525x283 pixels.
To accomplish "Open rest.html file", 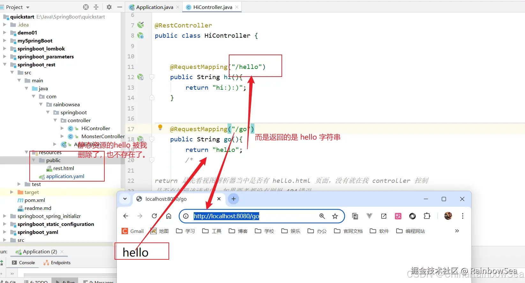I will pyautogui.click(x=64, y=168).
